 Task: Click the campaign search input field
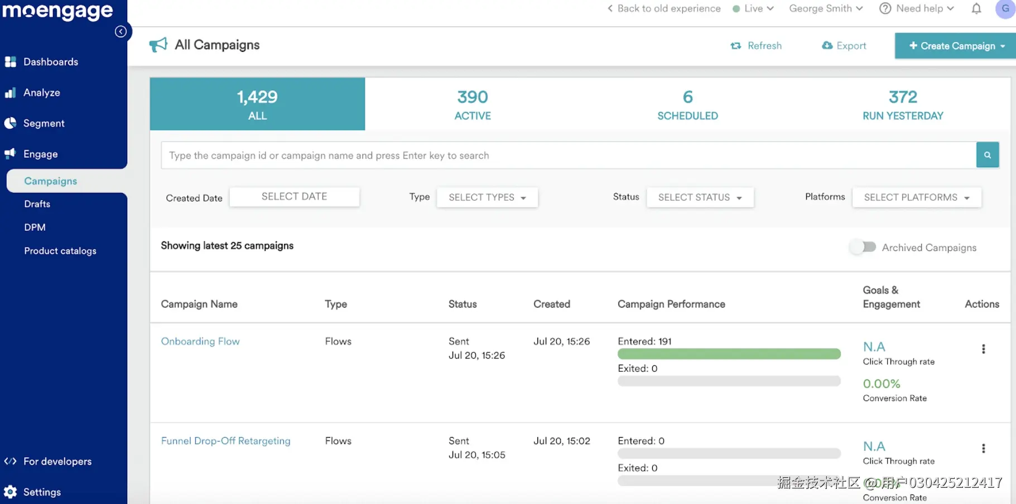click(568, 156)
